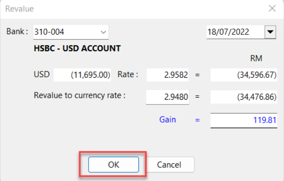Confirm revaluation with the OK button
Viewport: 284px width, 181px height.
(114, 165)
